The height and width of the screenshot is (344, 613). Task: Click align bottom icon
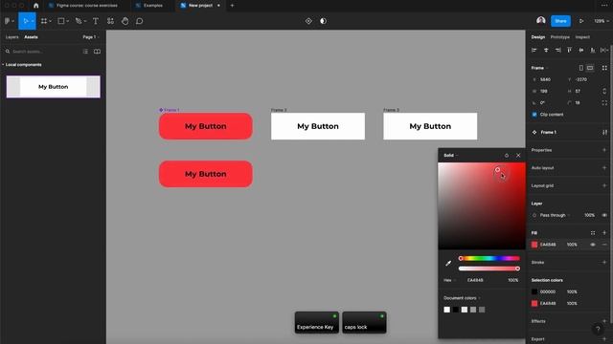(593, 50)
